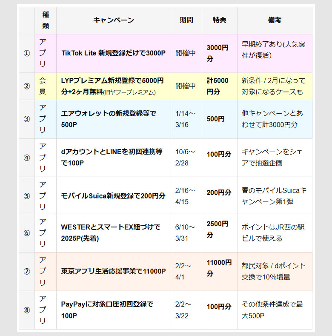Click 100円分 reward in dアカウント row
The width and height of the screenshot is (332, 336).
click(220, 158)
